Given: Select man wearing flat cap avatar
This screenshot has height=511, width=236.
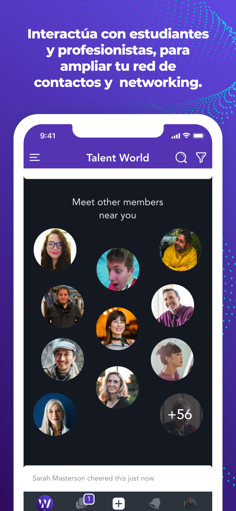Looking at the screenshot, I should 63,359.
